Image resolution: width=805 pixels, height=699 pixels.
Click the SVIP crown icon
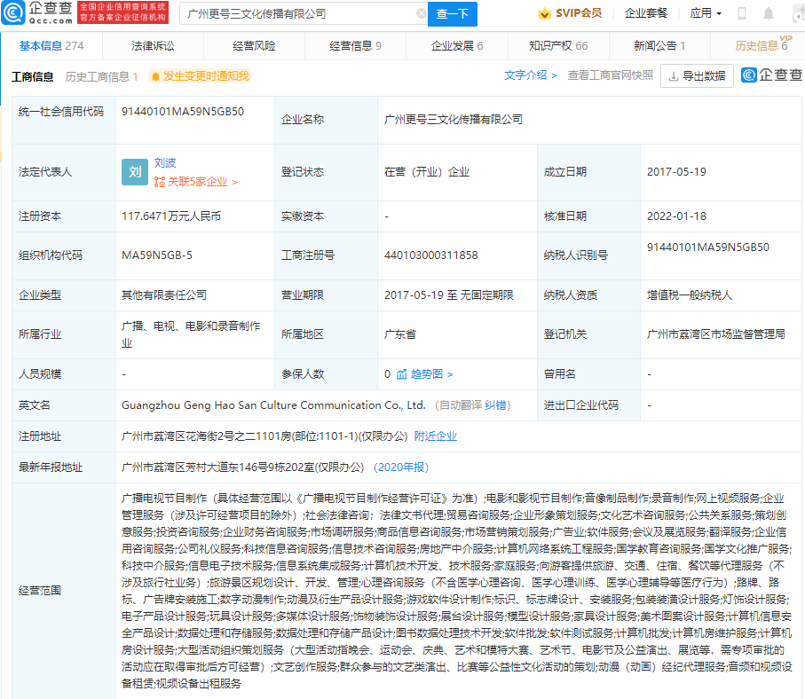[544, 13]
